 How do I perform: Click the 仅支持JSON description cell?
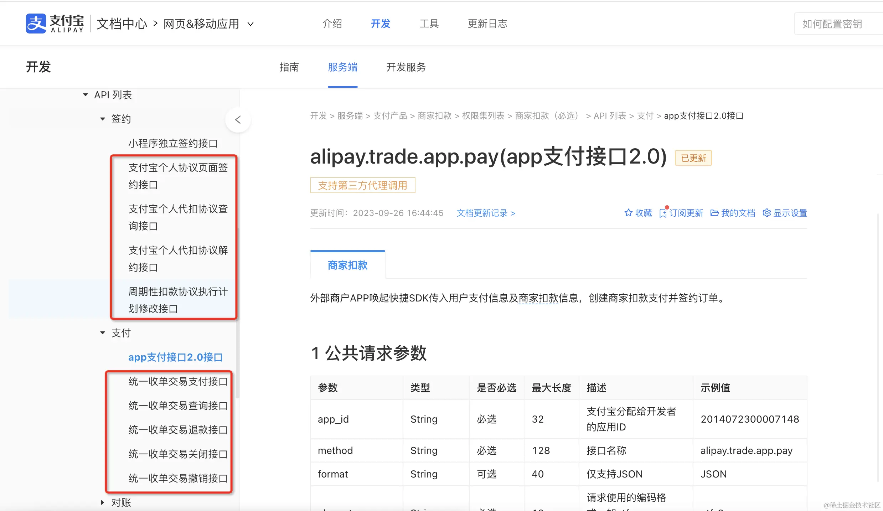[636, 474]
